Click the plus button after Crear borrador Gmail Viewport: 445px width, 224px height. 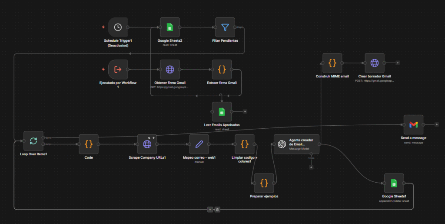[x=398, y=63]
